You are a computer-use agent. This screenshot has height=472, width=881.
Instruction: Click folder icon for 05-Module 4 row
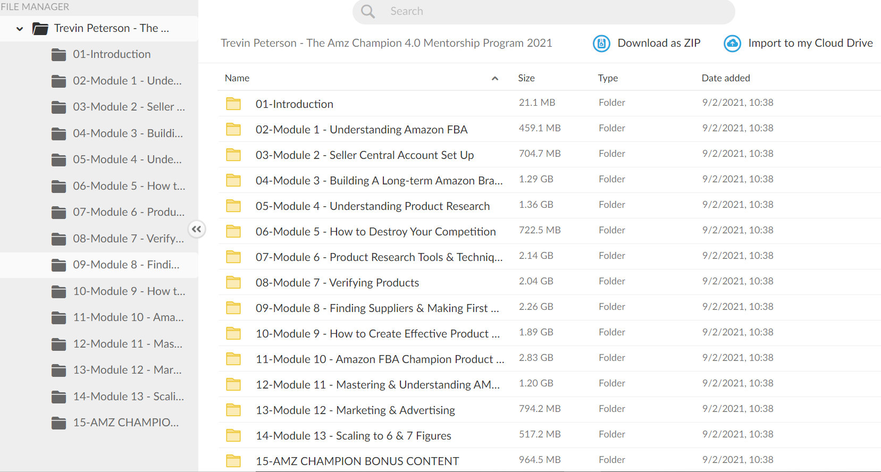click(x=233, y=206)
